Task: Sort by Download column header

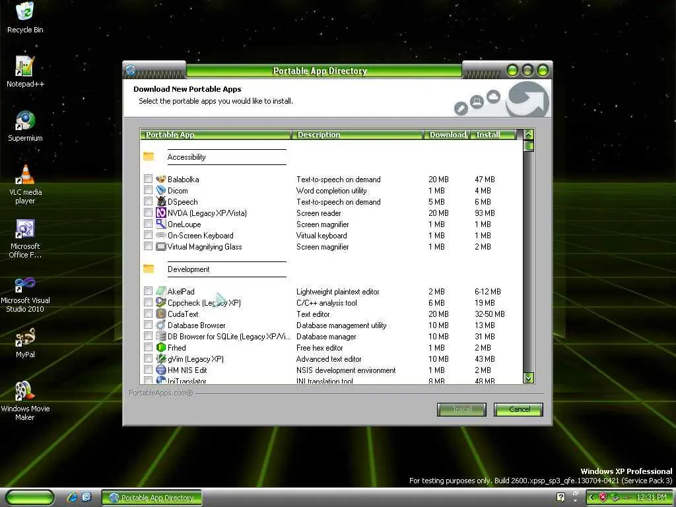Action: point(447,135)
